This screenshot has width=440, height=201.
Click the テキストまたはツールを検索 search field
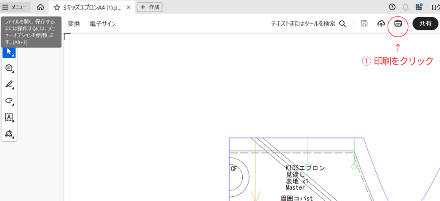coord(308,24)
